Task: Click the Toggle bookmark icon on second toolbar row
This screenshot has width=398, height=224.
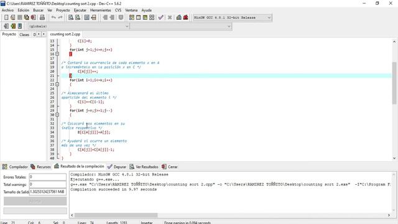Action: click(x=13, y=26)
